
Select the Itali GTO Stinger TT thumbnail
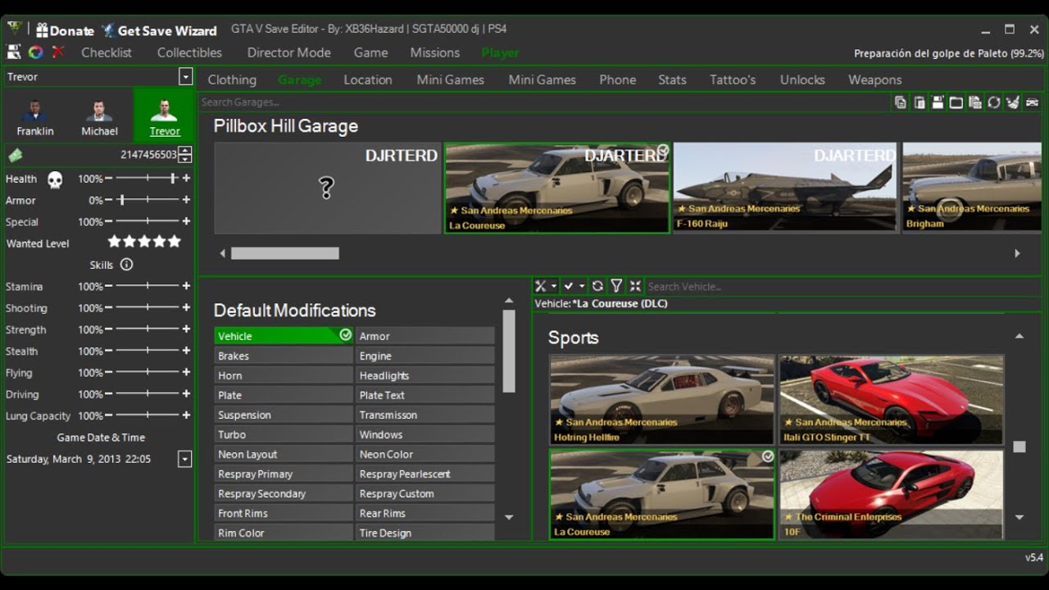[892, 400]
